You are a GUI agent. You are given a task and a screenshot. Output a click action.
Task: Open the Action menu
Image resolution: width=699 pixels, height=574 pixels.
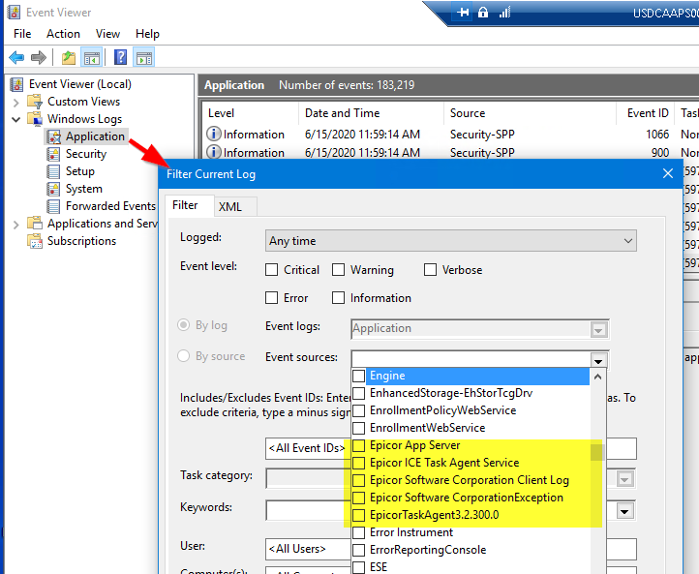[63, 33]
